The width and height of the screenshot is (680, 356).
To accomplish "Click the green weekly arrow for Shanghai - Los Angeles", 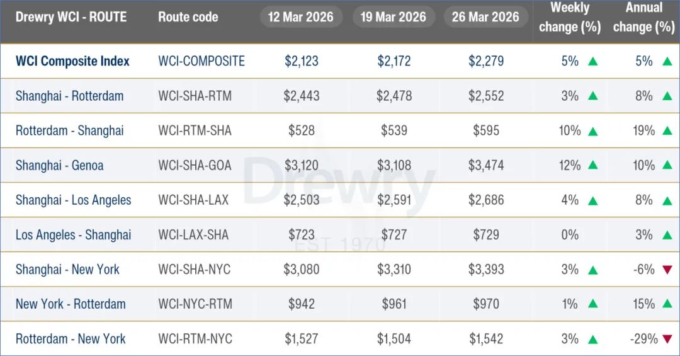I will pyautogui.click(x=592, y=200).
